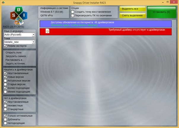Enable Неизвестные filter checkbox
Image resolution: width=179 pixels, height=128 pixels.
pos(5,105)
